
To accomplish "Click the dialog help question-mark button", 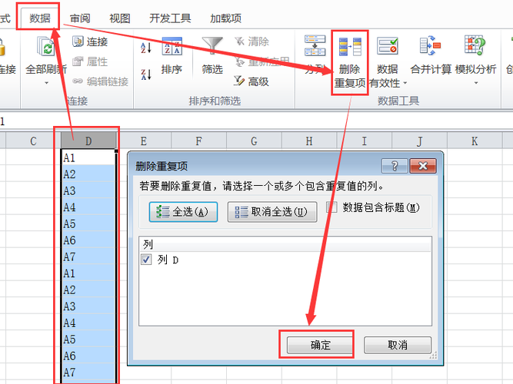I will (395, 166).
